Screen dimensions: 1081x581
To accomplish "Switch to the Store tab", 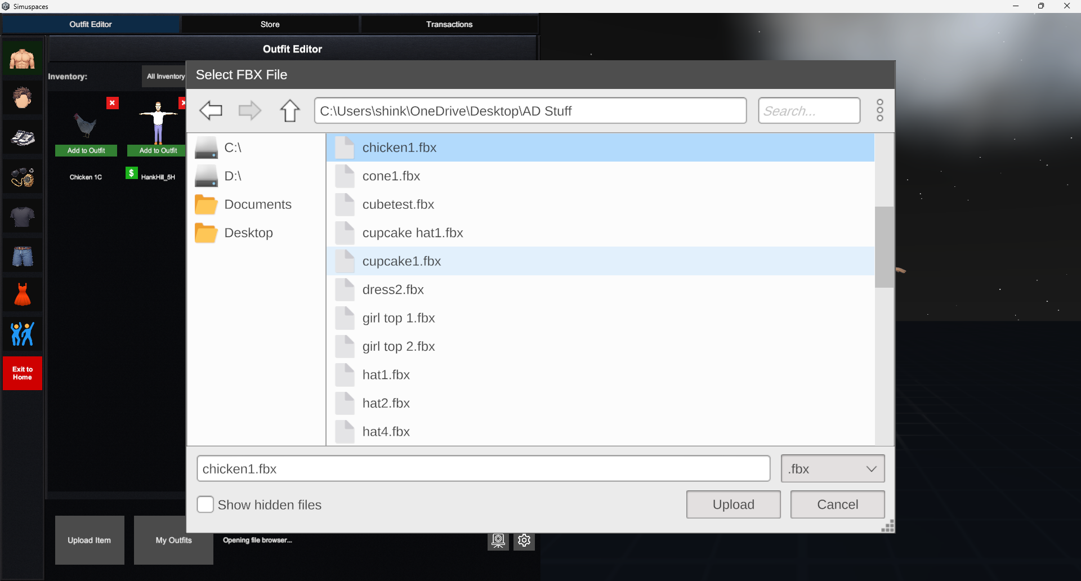I will (270, 24).
